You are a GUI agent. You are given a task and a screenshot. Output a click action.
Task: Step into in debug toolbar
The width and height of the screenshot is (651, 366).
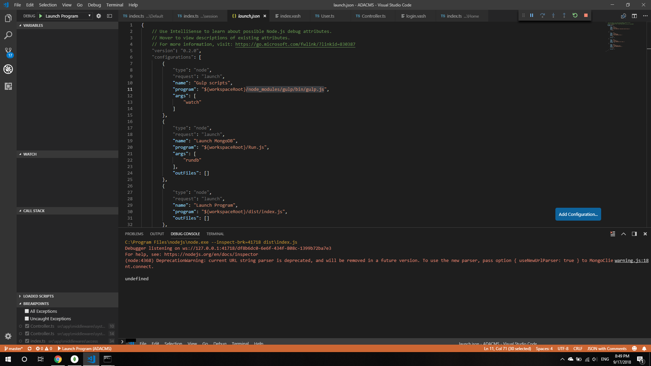(553, 15)
